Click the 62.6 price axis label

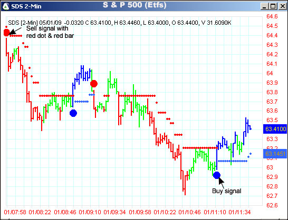pyautogui.click(x=272, y=205)
